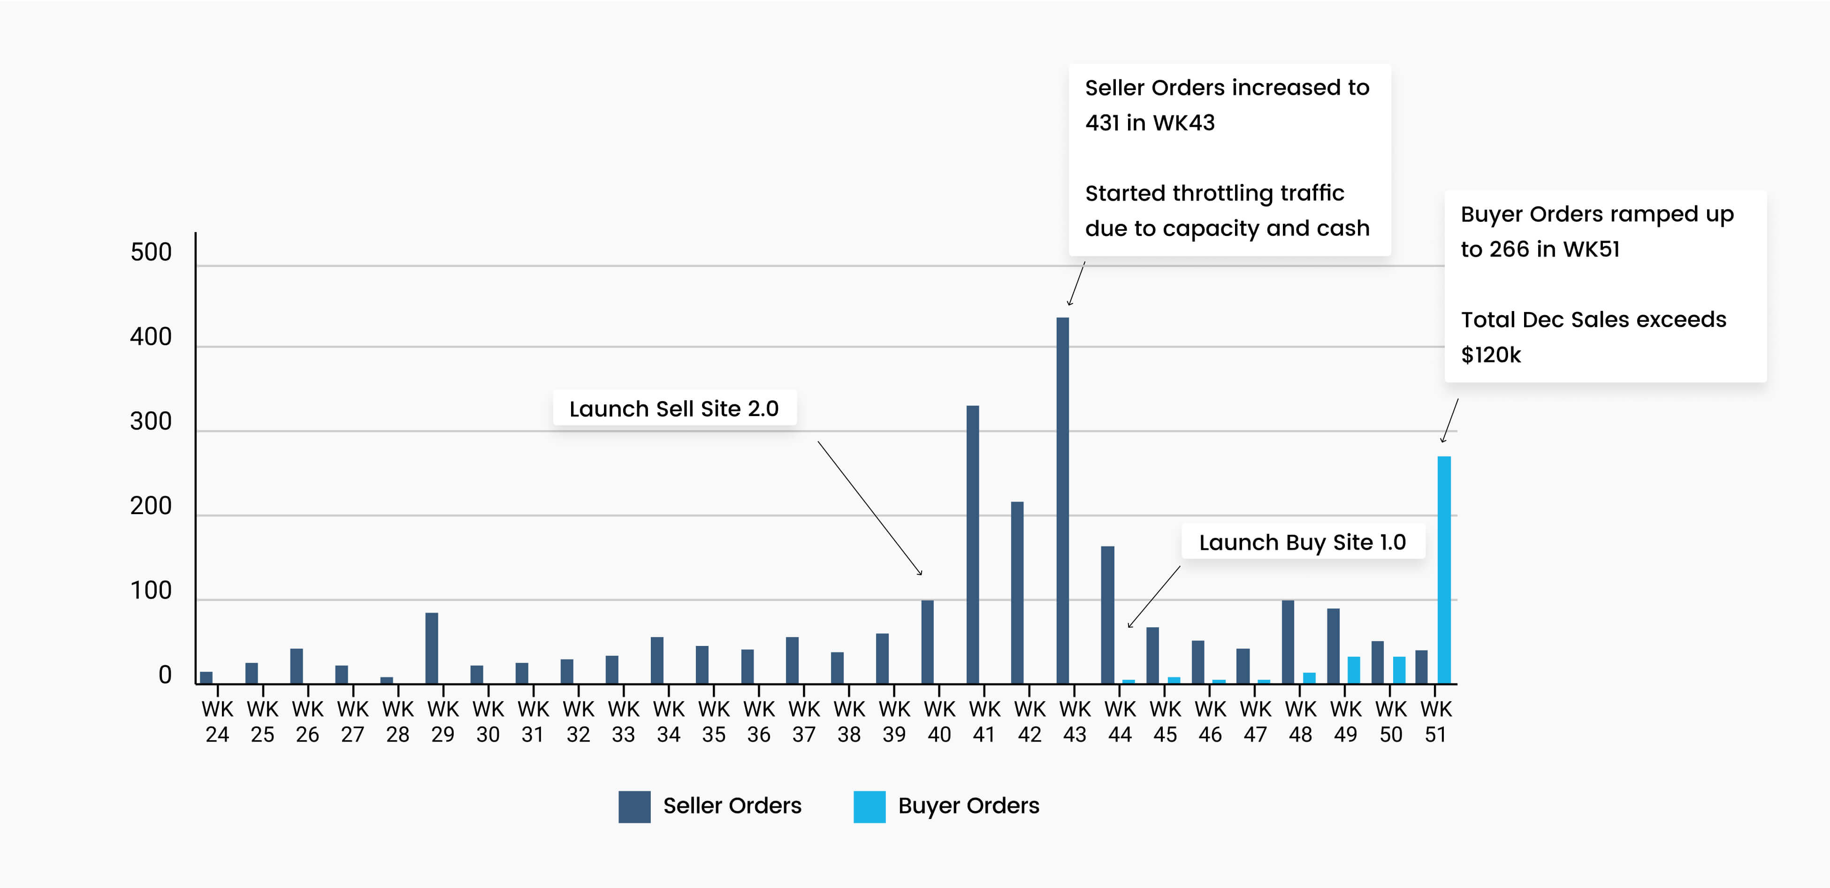
Task: Click the 200 y-axis value
Action: 151,506
